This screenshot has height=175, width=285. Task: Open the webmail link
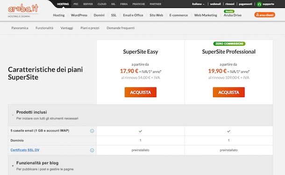(x=215, y=4)
